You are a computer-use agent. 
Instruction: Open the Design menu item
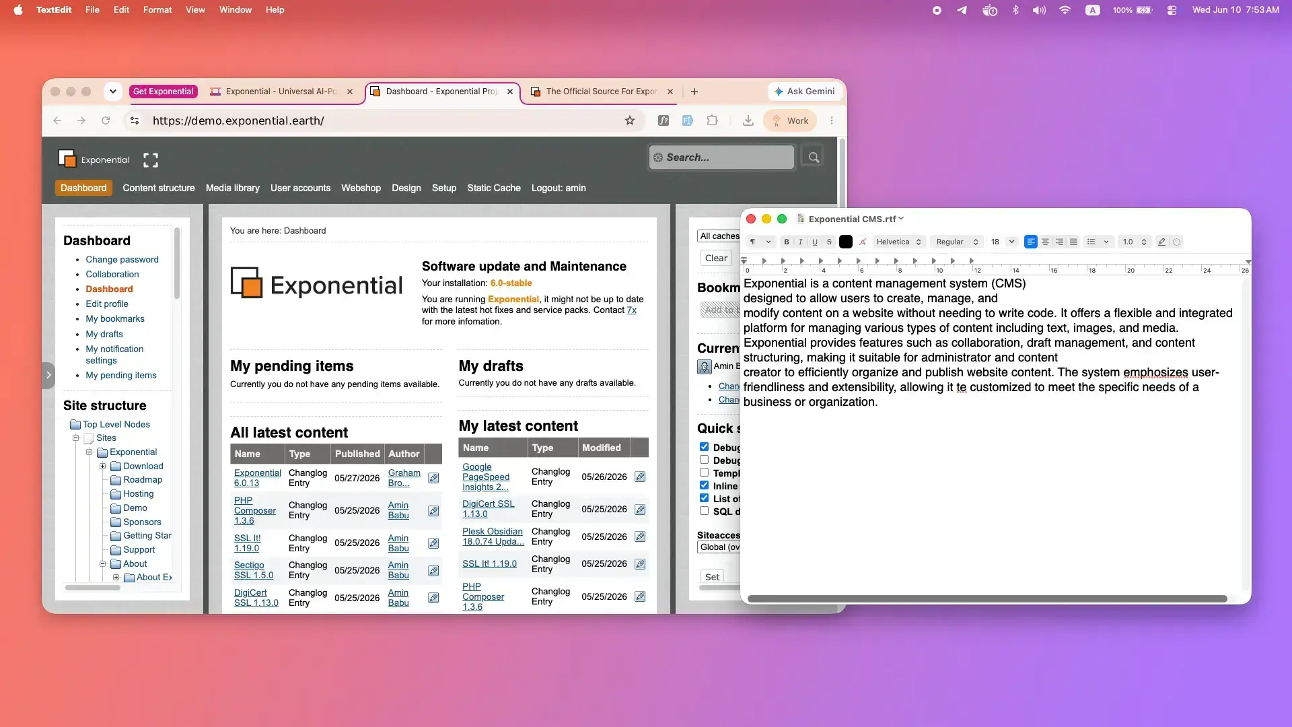point(406,188)
